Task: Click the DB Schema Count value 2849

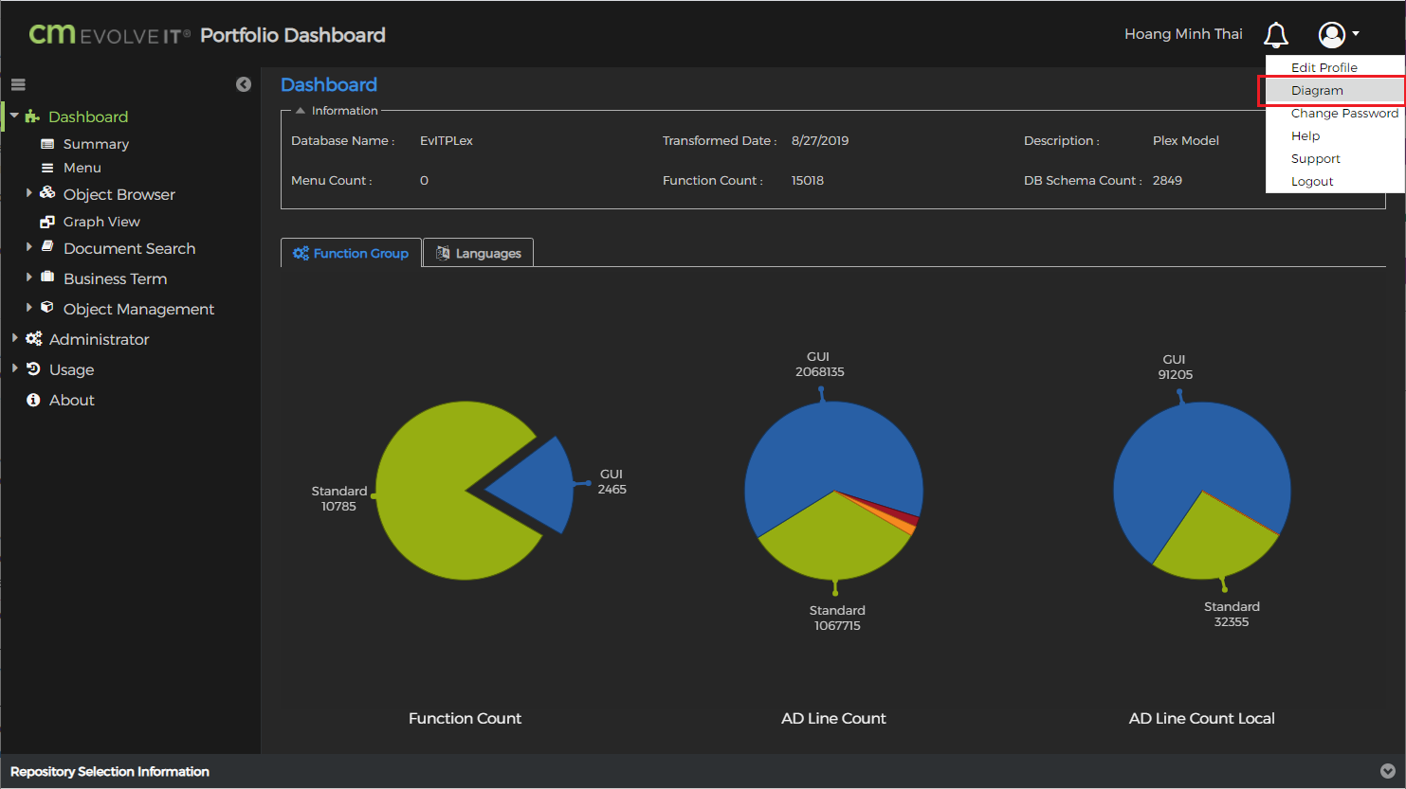Action: coord(1167,181)
